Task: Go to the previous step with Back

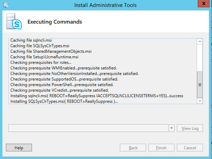Action: [x=133, y=148]
